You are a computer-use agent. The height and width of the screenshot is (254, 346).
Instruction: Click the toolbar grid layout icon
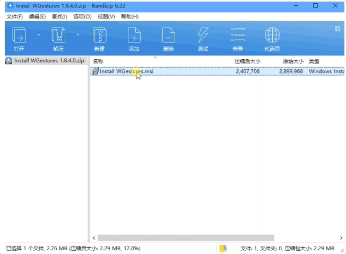click(338, 29)
